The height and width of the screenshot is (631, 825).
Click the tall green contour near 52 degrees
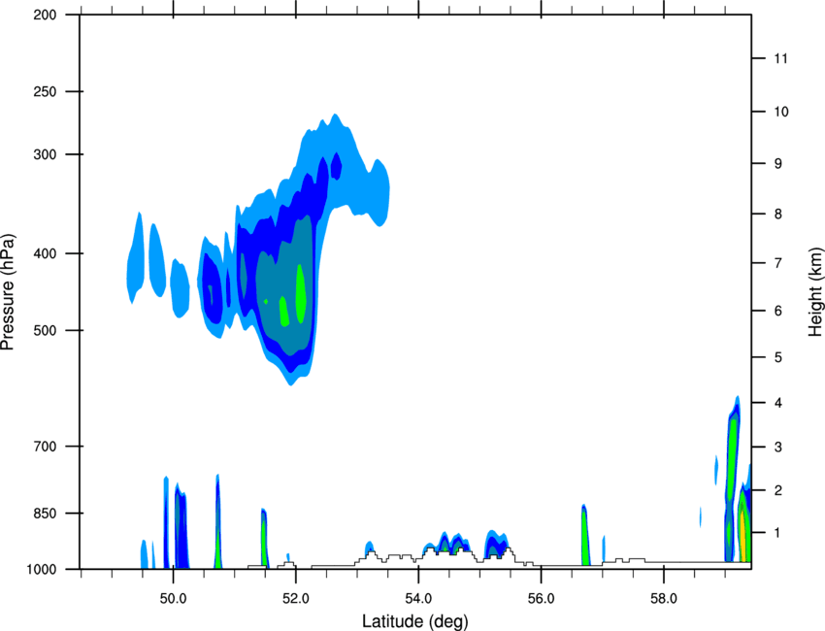coord(301,294)
